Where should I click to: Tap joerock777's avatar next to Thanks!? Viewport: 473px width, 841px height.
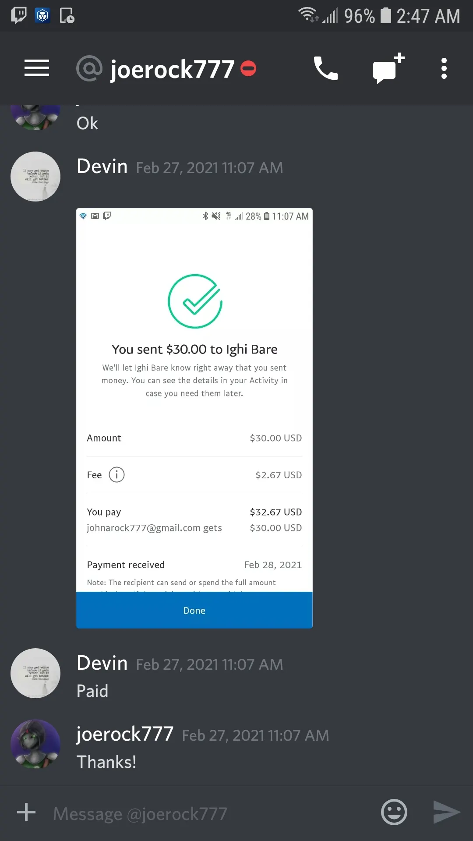(x=35, y=744)
